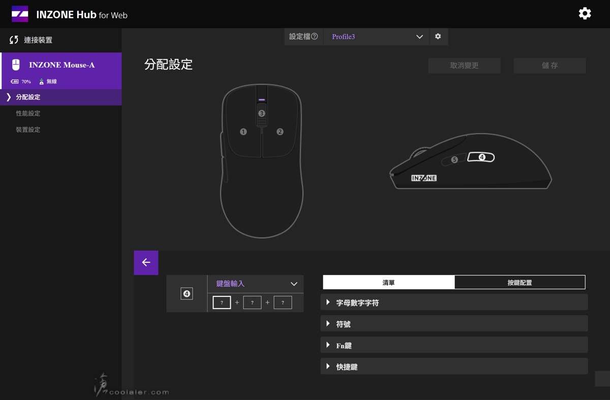
Task: Click the 取消變更 button
Action: coord(464,66)
